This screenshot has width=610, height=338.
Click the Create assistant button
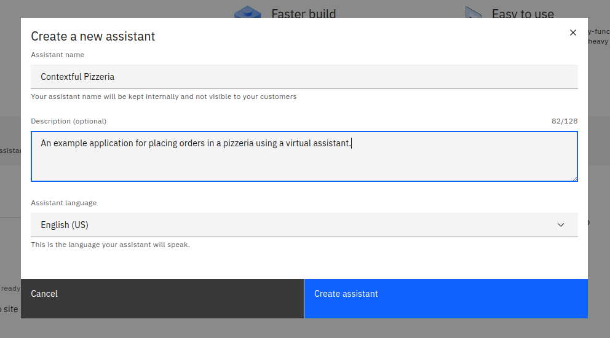coord(446,298)
